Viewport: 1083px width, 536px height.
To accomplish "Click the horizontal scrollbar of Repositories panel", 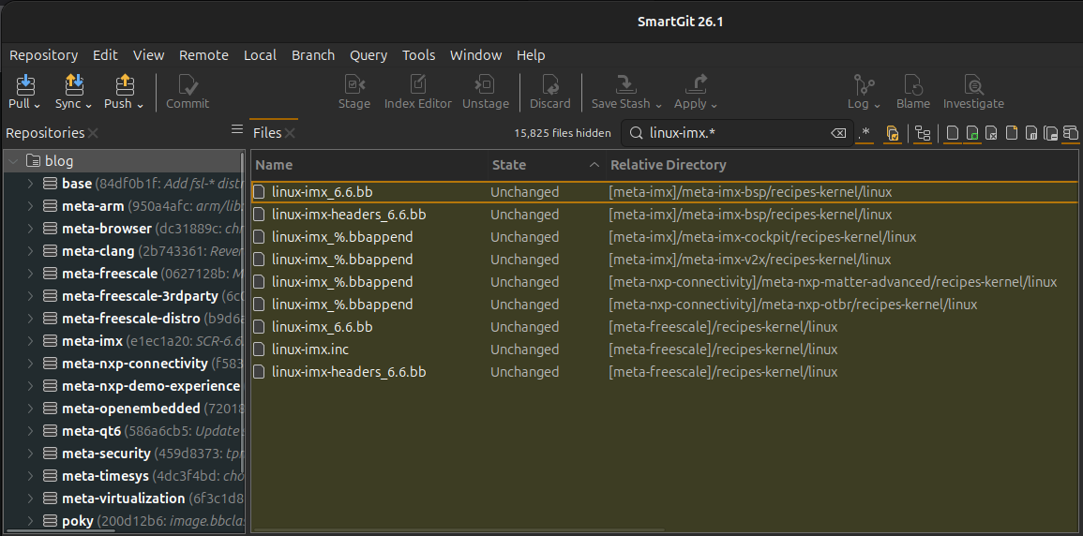I will 60,530.
